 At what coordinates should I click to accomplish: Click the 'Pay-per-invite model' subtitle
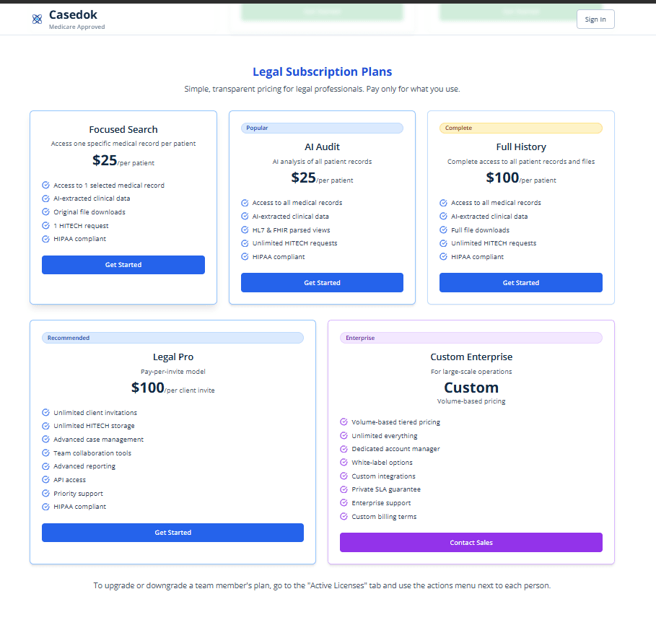pos(172,372)
